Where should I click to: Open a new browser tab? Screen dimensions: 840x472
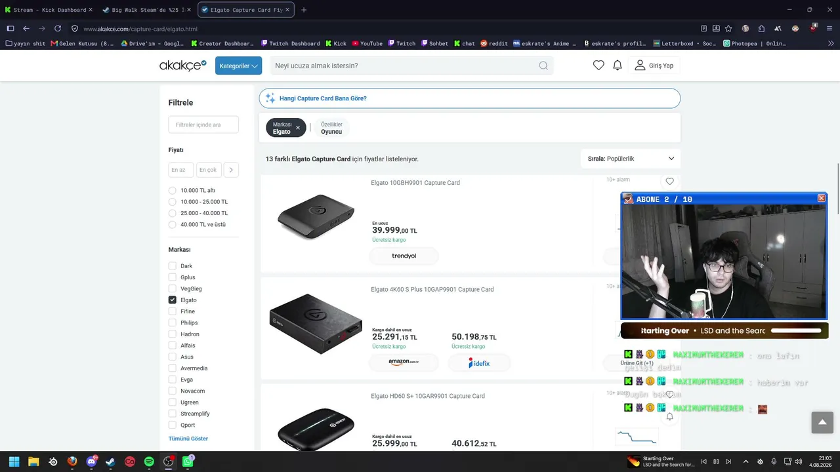tap(304, 10)
